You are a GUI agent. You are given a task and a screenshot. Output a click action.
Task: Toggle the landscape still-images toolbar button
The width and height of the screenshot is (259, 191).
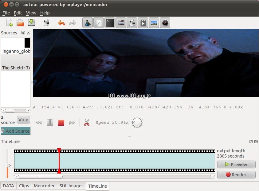pos(154,23)
